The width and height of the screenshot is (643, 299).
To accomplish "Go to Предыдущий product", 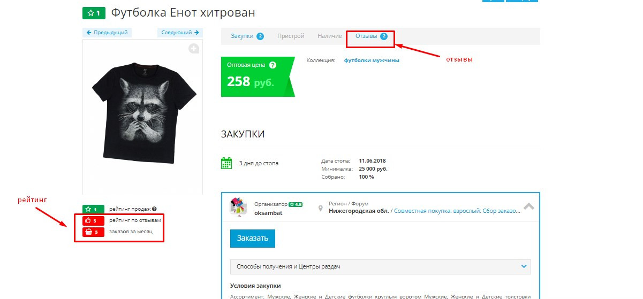I will (x=107, y=33).
